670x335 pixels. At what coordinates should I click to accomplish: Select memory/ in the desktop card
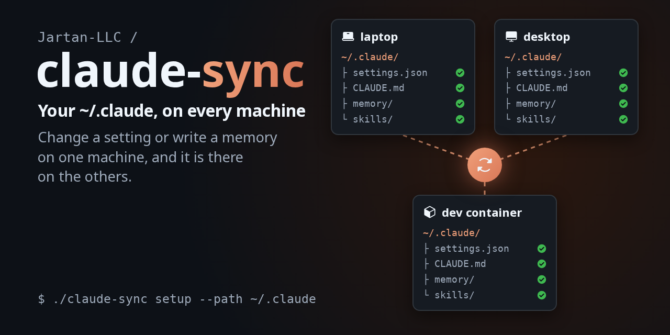point(536,104)
